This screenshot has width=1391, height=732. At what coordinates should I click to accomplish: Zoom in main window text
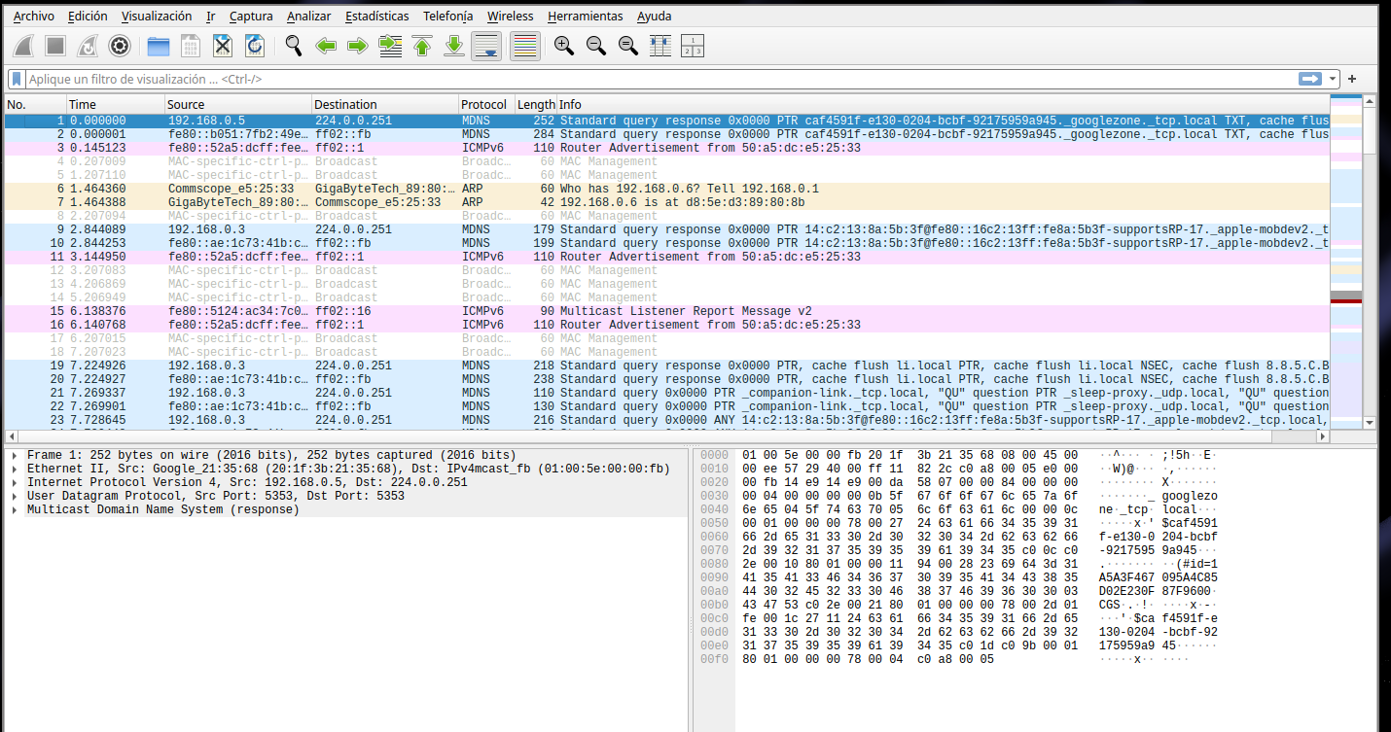[x=564, y=46]
